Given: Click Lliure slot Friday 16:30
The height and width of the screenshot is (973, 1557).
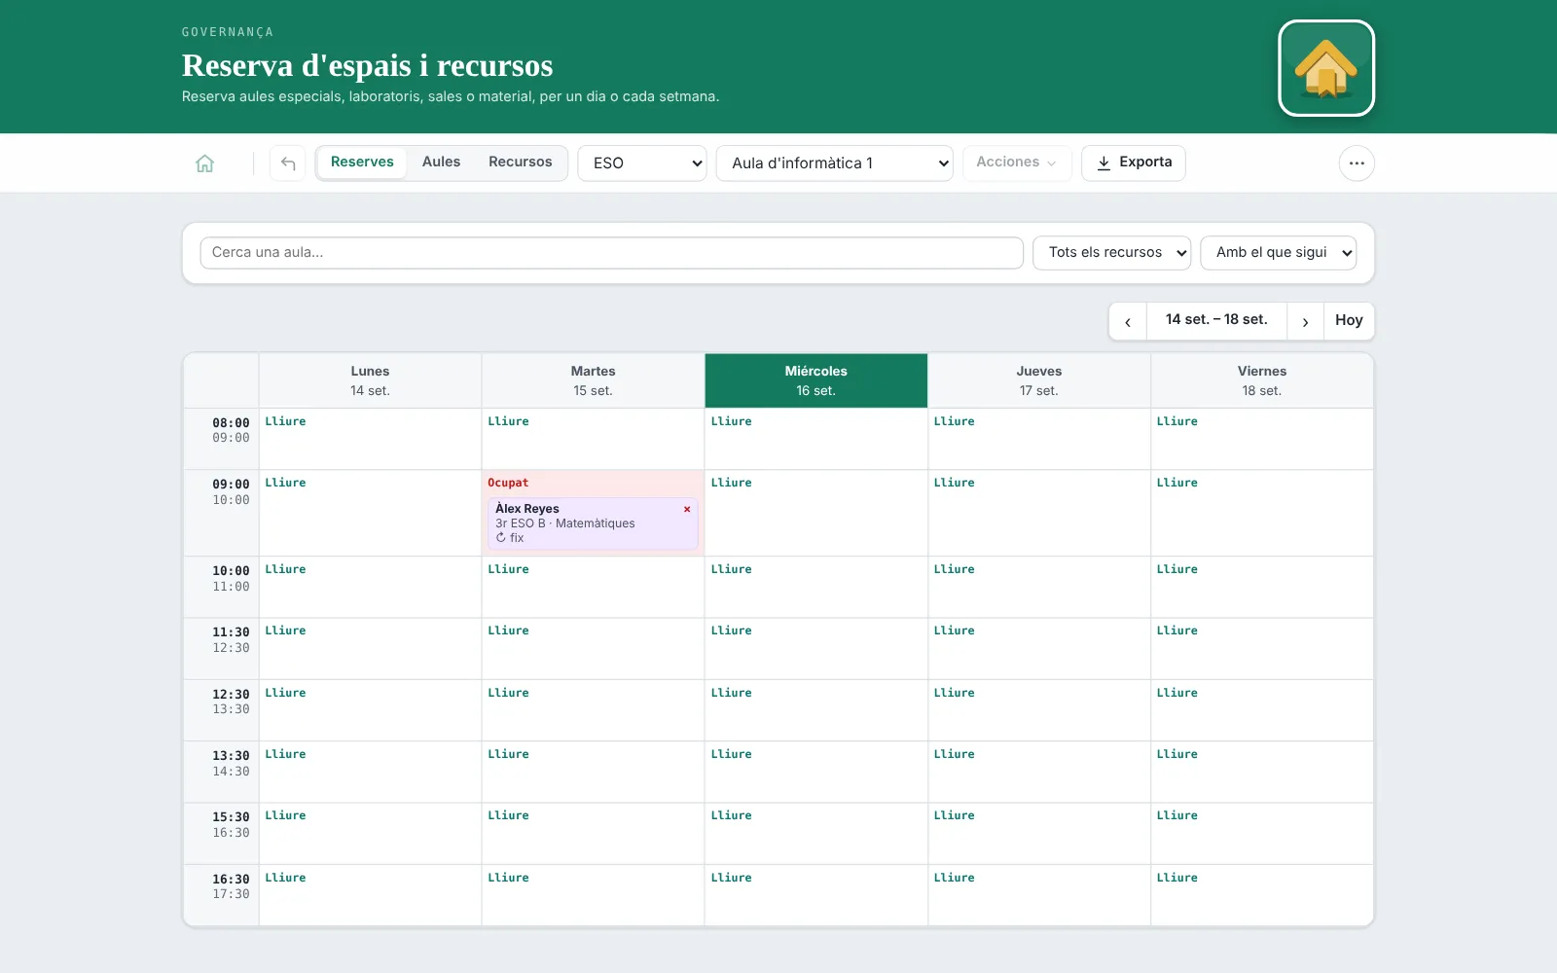Looking at the screenshot, I should tap(1262, 895).
